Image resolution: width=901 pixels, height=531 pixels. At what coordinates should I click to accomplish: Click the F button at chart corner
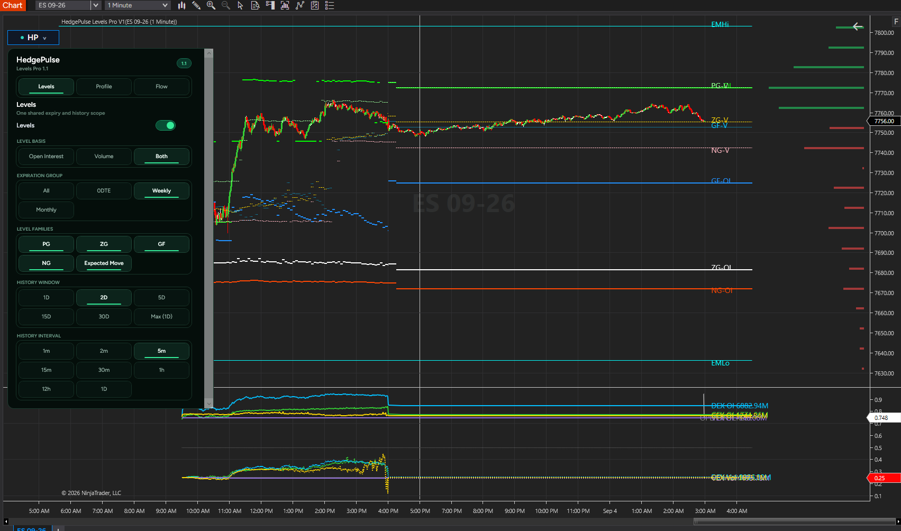coord(896,22)
